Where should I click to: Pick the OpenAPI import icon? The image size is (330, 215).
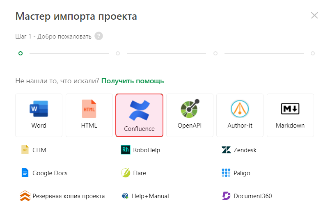pos(190,108)
